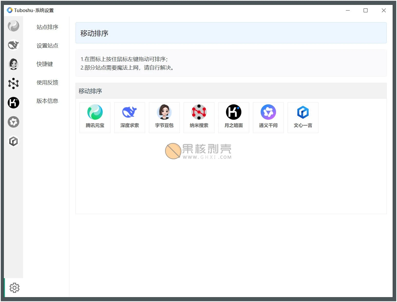Image resolution: width=397 pixels, height=302 pixels.
Task: Open the Tencent Yuanbao sidebar icon
Action: pyautogui.click(x=13, y=26)
